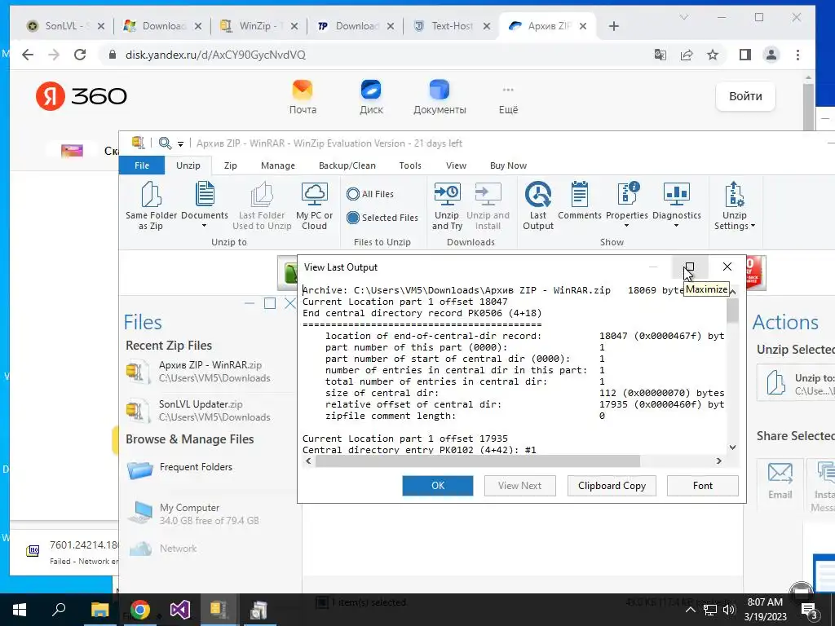835x626 pixels.
Task: Click WinZip search magnifier in title bar
Action: [165, 143]
